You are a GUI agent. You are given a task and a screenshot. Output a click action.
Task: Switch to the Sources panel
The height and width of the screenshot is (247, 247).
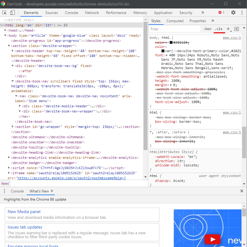tap(52, 13)
